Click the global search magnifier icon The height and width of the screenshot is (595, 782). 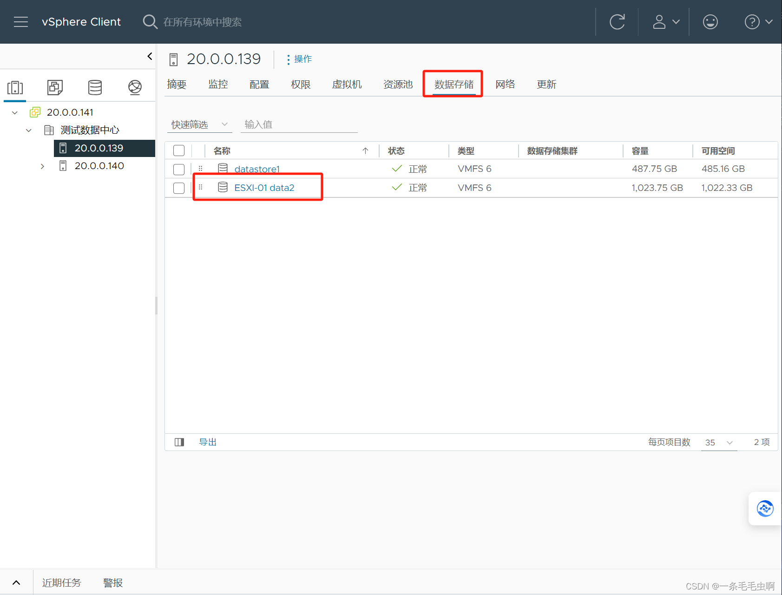(150, 22)
